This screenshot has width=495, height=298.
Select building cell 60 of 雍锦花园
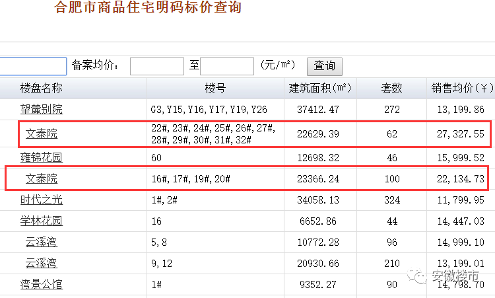pos(156,158)
